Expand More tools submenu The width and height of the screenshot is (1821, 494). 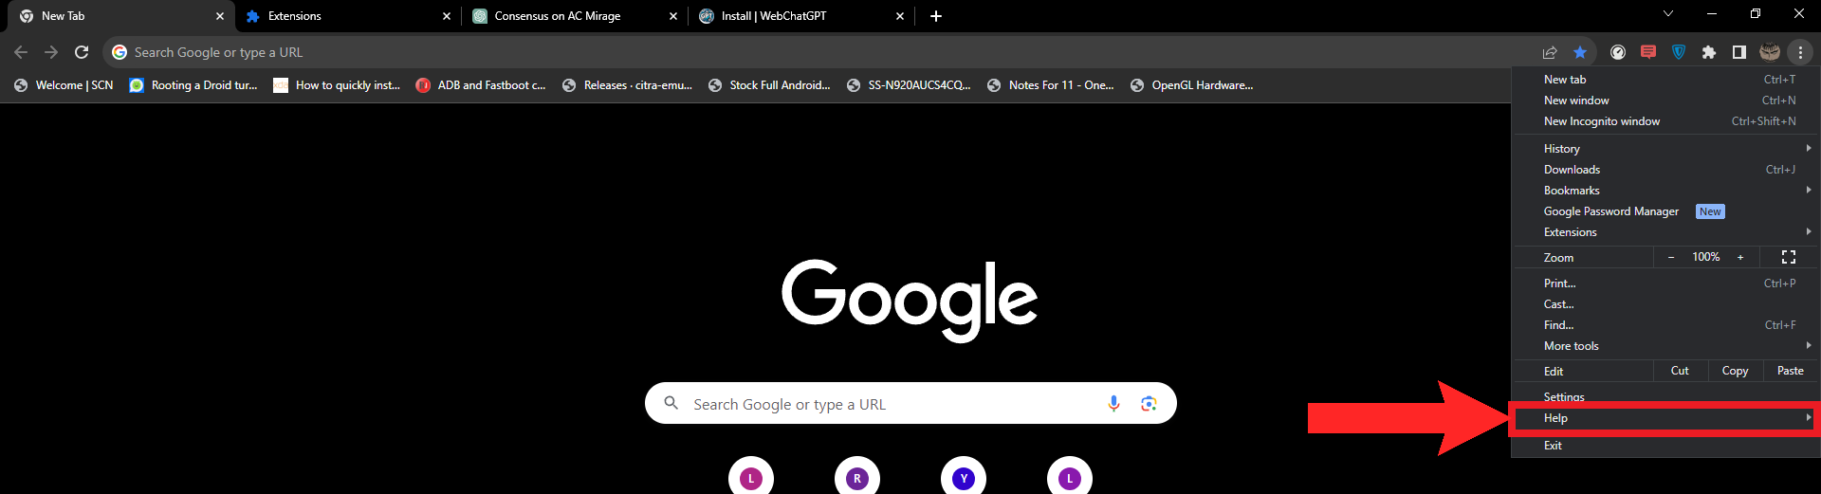click(x=1665, y=346)
